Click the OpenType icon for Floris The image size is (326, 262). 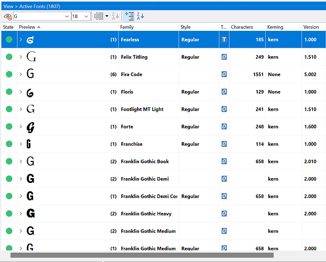coord(224,92)
